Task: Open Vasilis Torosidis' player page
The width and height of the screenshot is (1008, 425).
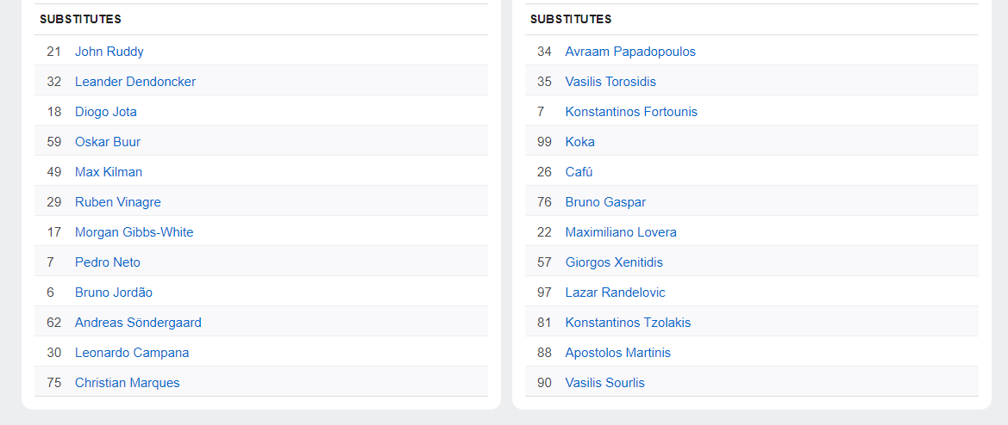Action: coord(610,82)
